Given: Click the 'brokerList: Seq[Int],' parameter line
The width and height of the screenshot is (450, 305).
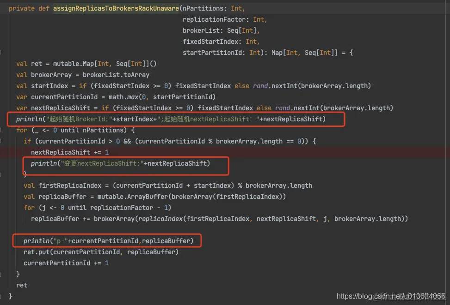Looking at the screenshot, I should point(221,30).
